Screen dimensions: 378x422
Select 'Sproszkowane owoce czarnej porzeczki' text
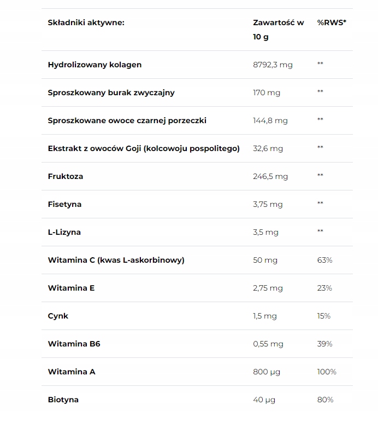(x=127, y=120)
